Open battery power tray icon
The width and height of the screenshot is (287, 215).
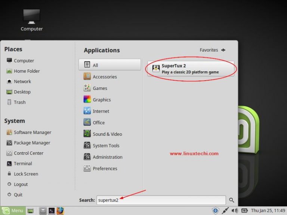click(244, 211)
